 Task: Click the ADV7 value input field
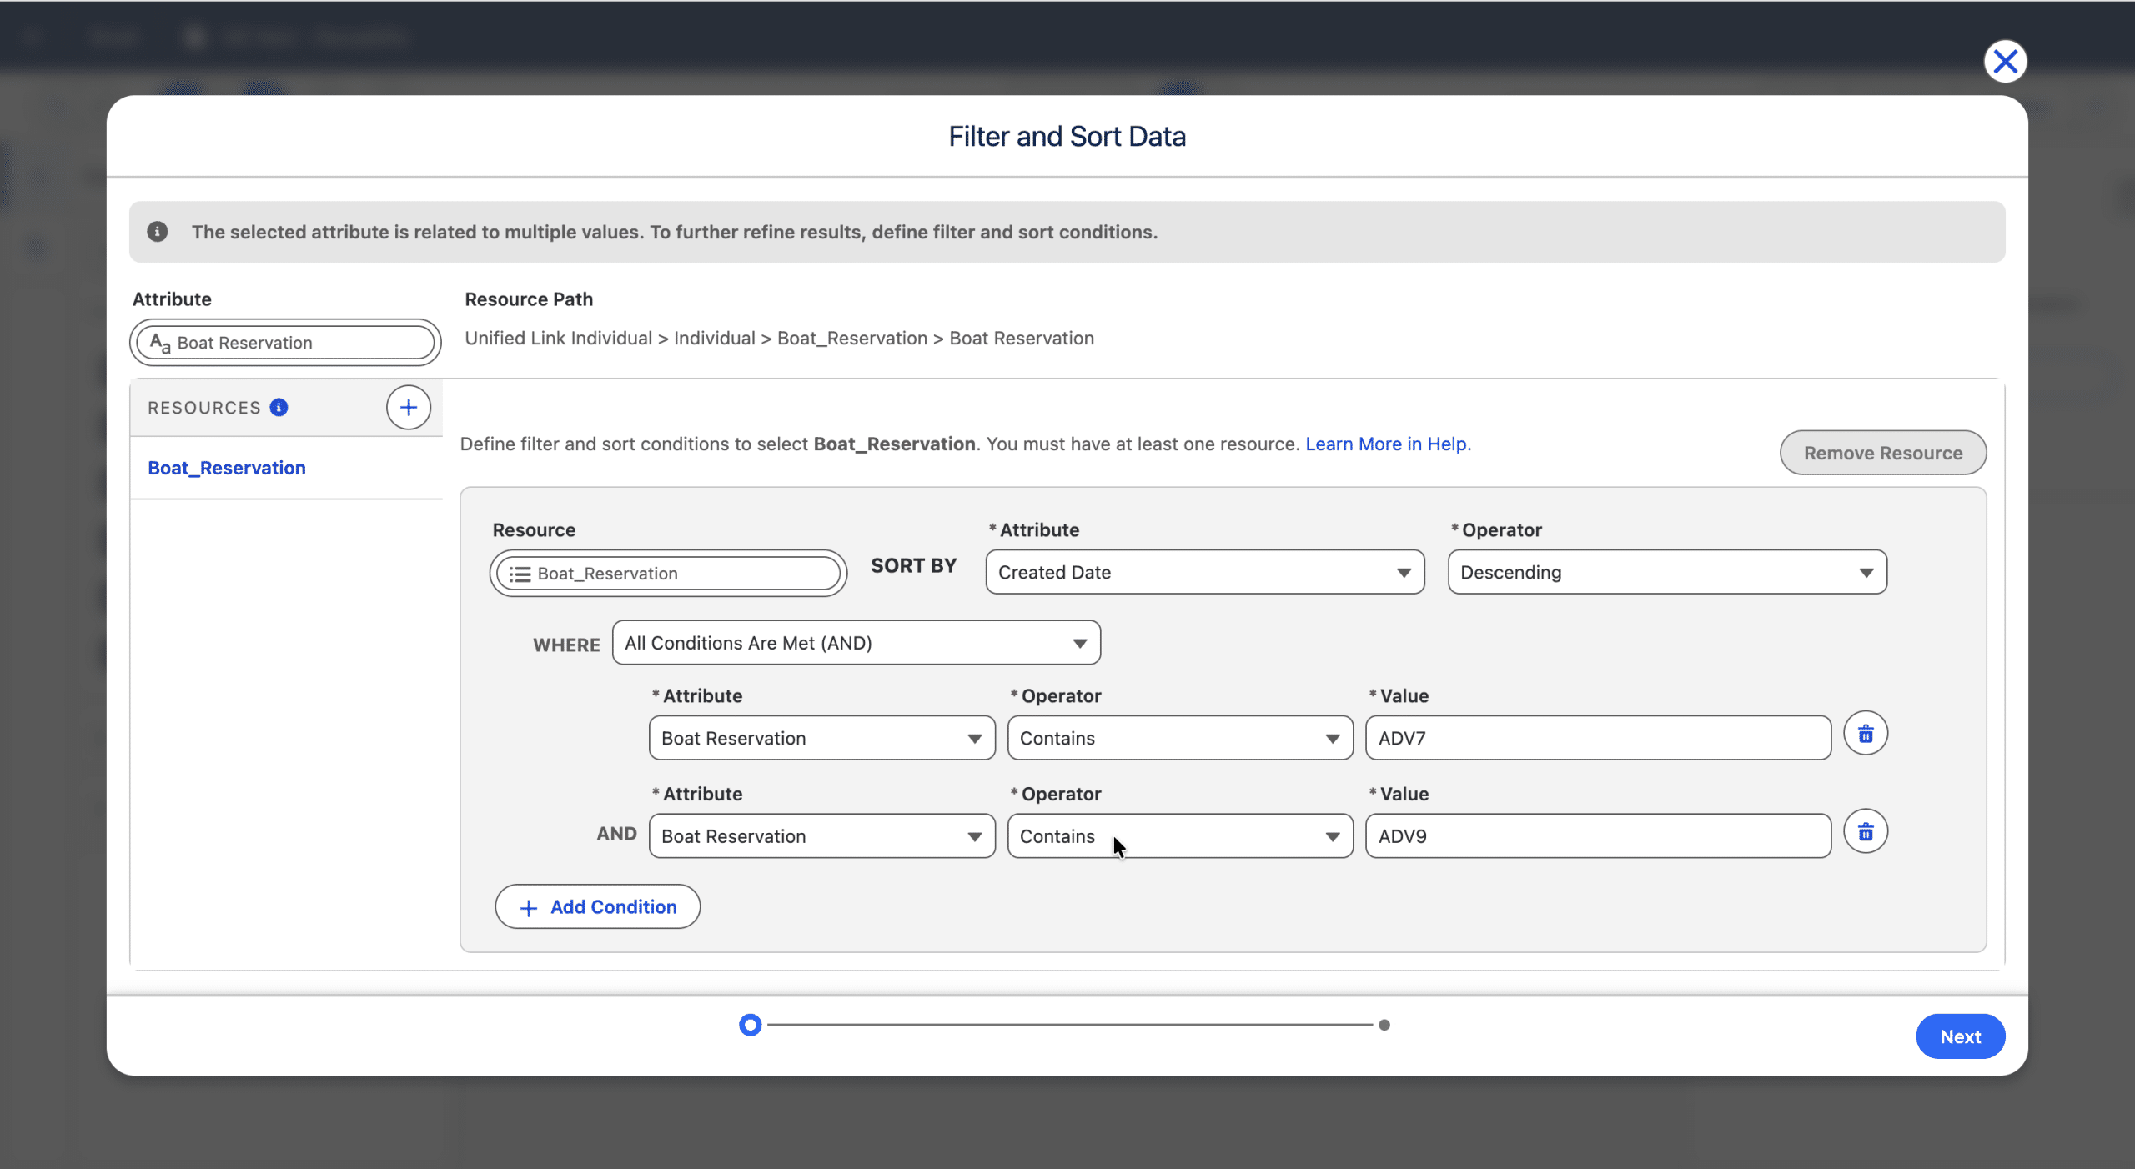pos(1597,738)
